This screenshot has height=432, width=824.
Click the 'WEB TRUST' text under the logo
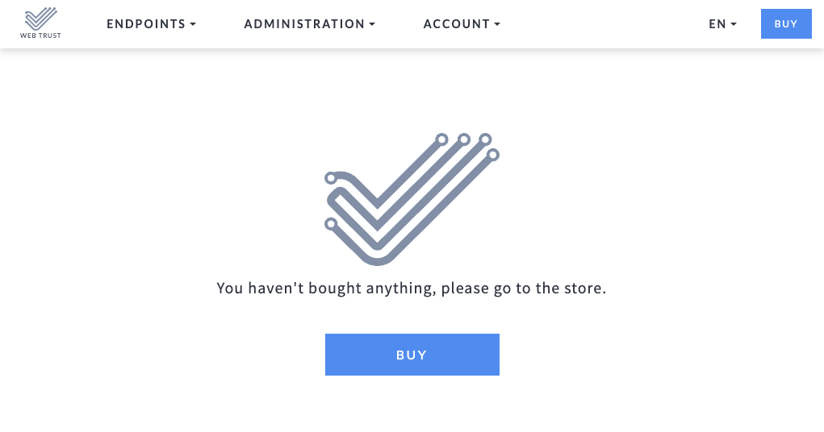[x=40, y=35]
